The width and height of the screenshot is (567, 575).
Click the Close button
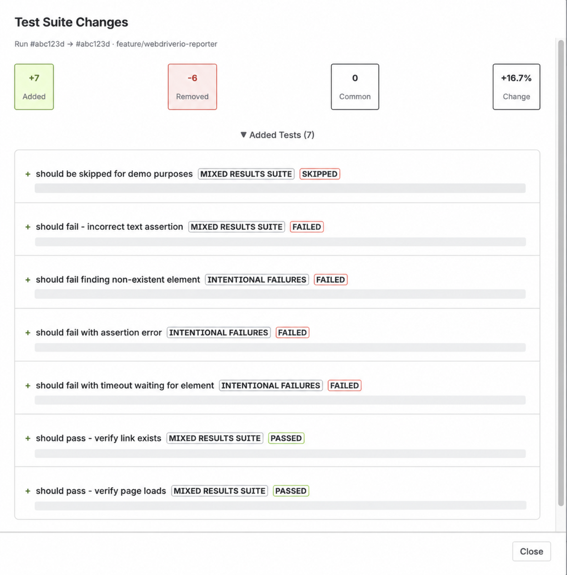click(531, 551)
